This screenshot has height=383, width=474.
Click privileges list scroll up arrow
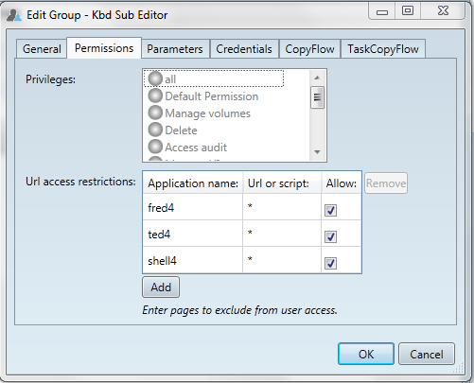[x=317, y=78]
